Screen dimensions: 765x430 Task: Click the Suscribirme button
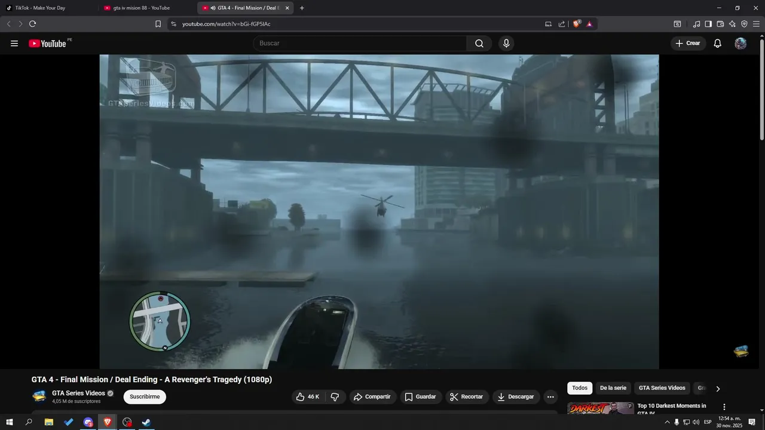(x=145, y=397)
